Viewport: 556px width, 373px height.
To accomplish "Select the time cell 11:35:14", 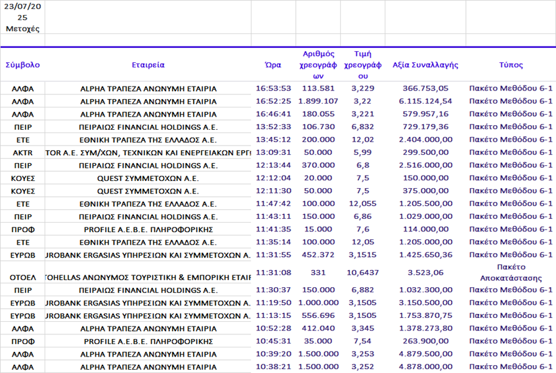I will 273,242.
